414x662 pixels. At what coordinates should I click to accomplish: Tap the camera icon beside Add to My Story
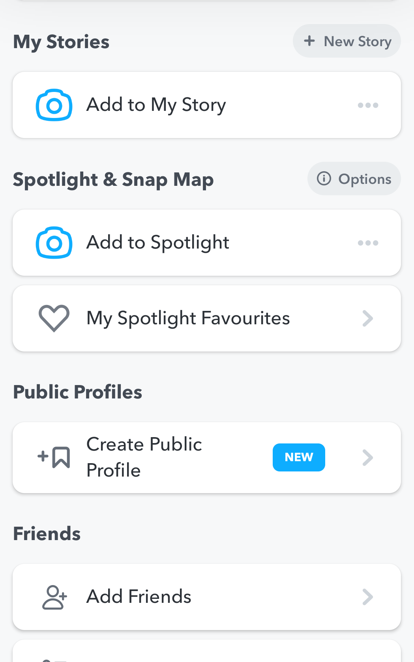click(54, 105)
